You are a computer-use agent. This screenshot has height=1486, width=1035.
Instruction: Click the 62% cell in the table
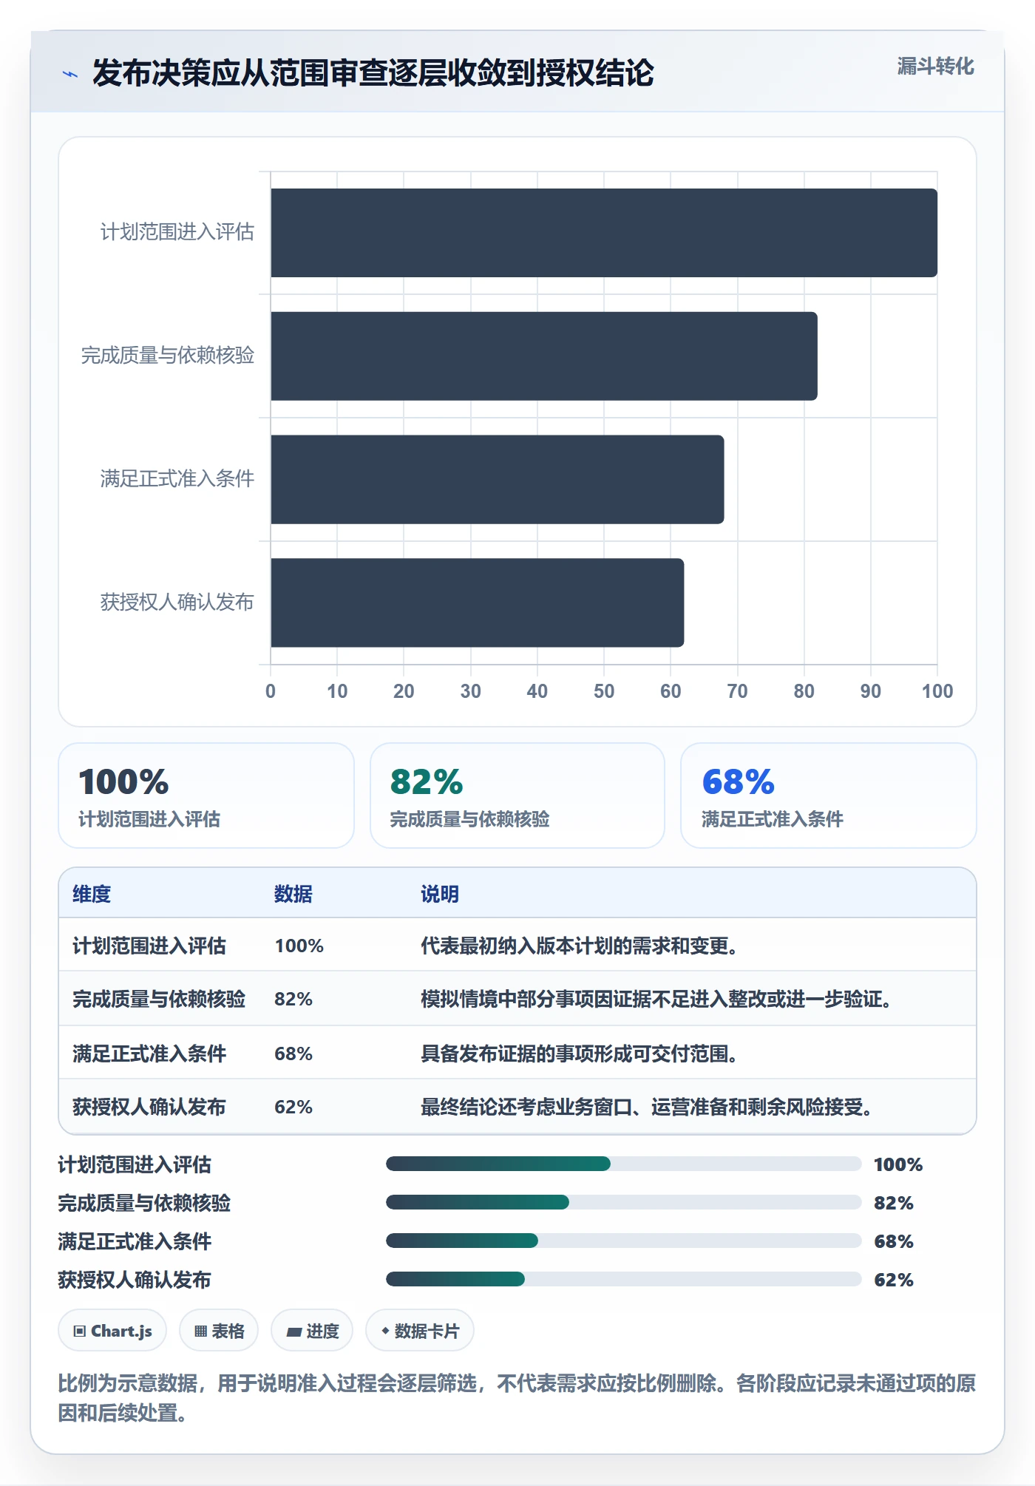pos(293,1107)
